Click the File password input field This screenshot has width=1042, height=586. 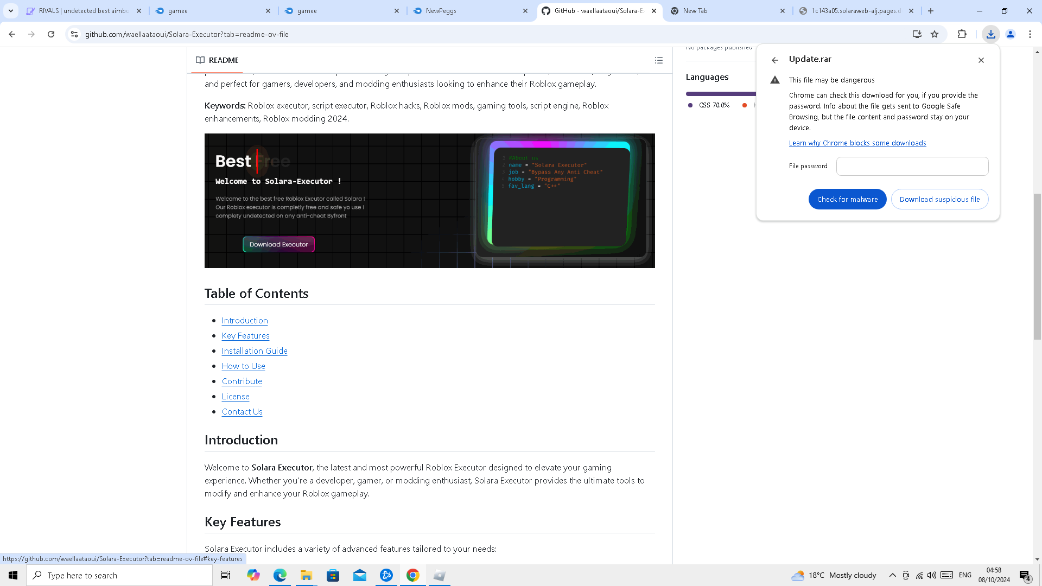[x=912, y=166]
